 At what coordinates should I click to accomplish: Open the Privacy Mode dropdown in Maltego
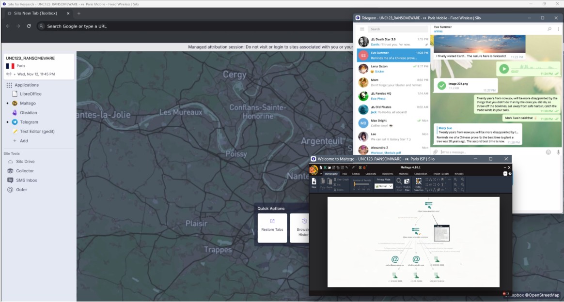pos(383,186)
